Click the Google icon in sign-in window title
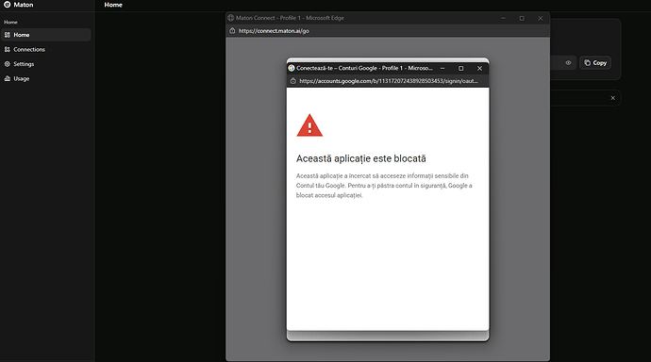 pyautogui.click(x=292, y=68)
